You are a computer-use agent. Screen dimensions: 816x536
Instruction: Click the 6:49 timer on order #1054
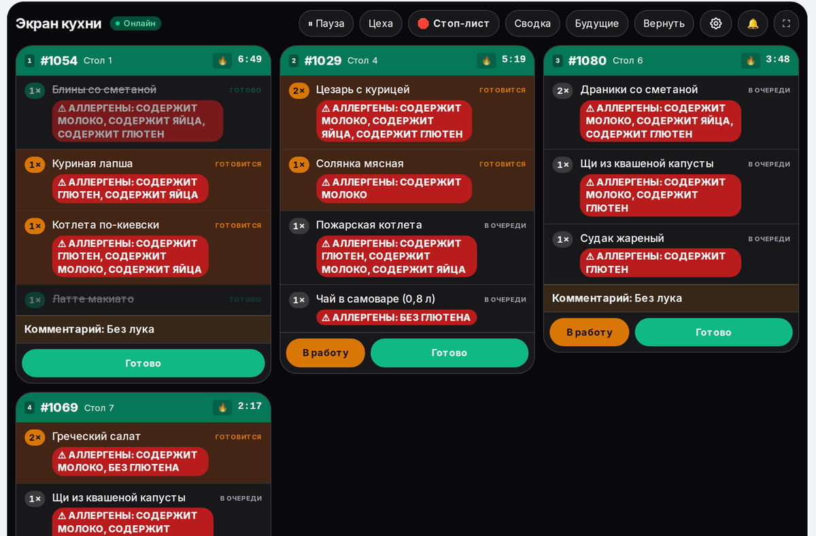point(250,59)
